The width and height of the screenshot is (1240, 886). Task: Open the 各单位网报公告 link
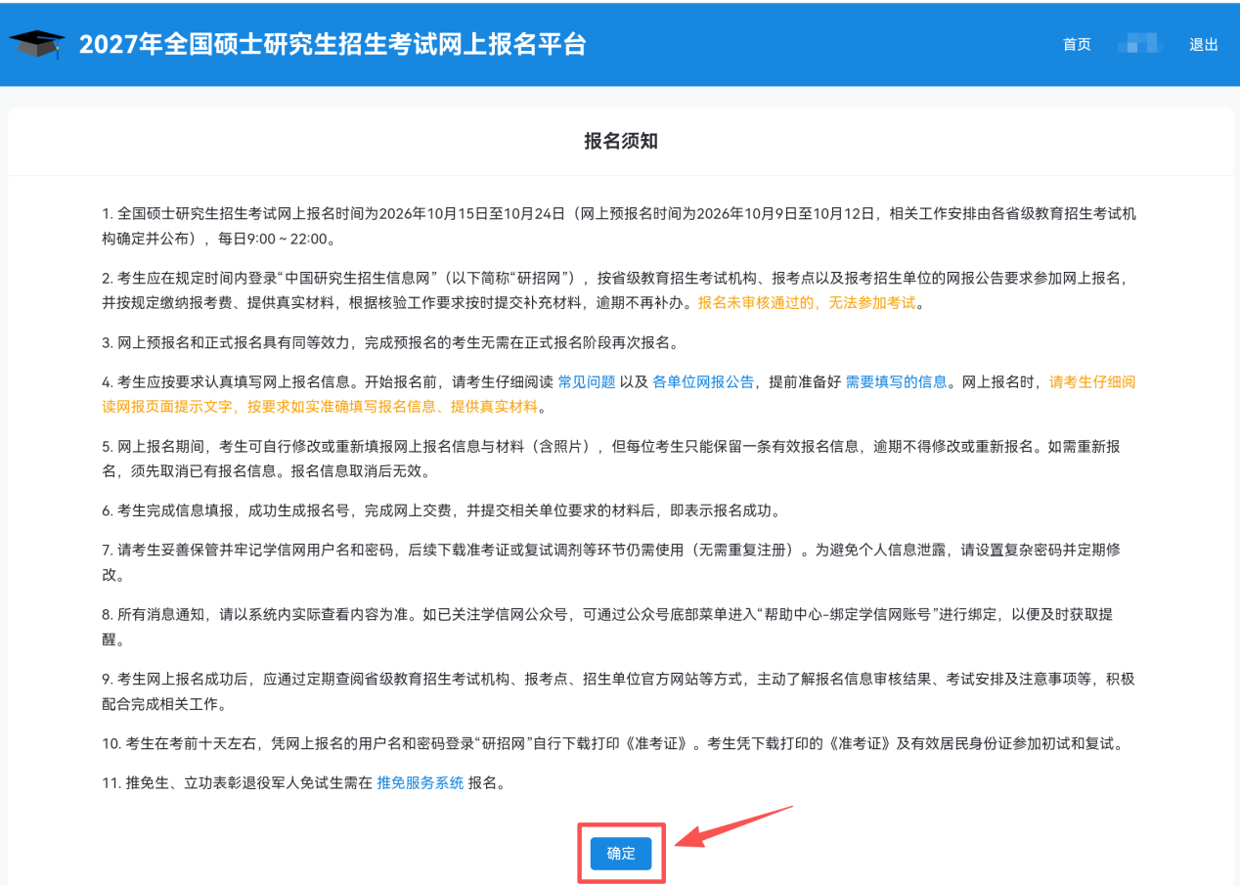[x=703, y=381]
